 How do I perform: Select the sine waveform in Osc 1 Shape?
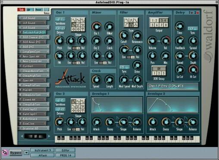[78, 20]
